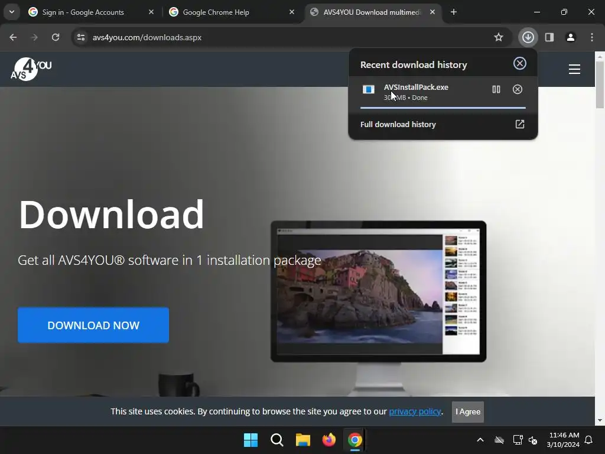Open the notifications bell icon
Screen dimensions: 605x454
click(x=589, y=440)
